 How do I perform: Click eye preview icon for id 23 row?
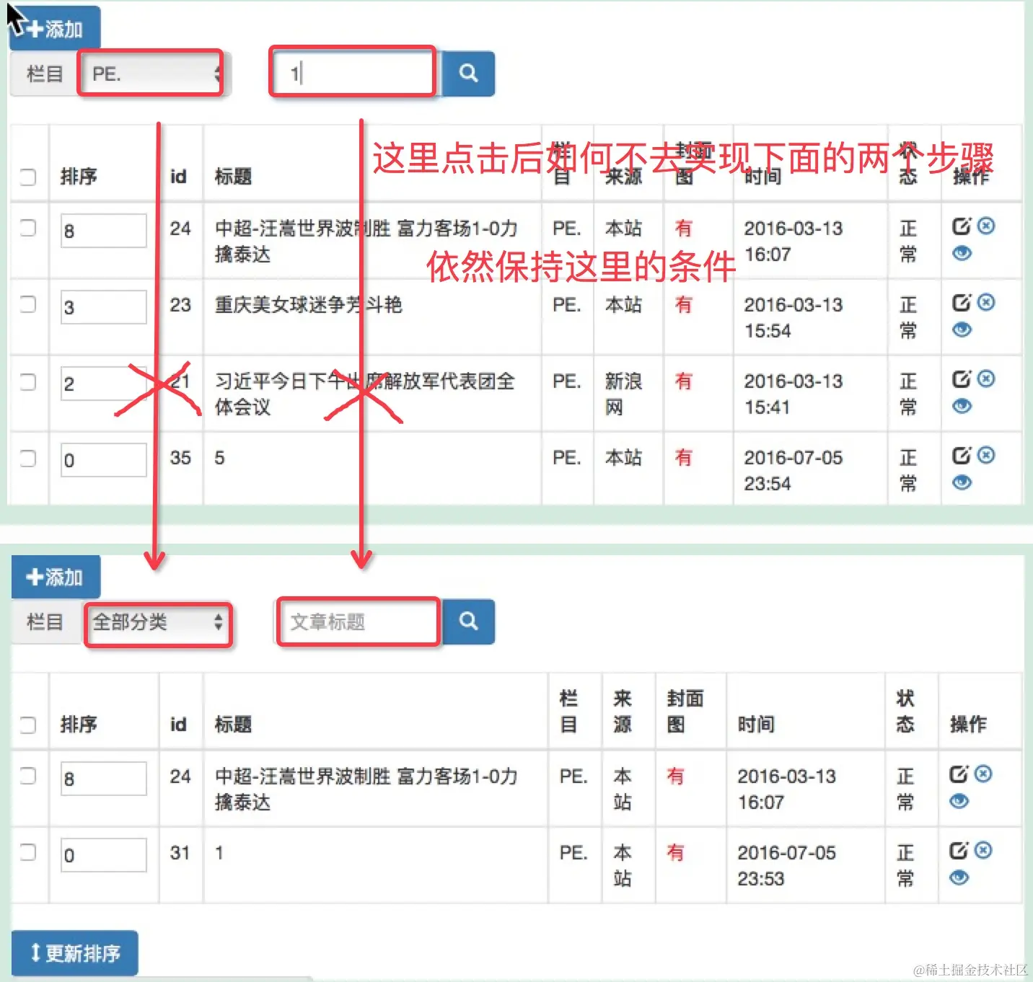(962, 329)
